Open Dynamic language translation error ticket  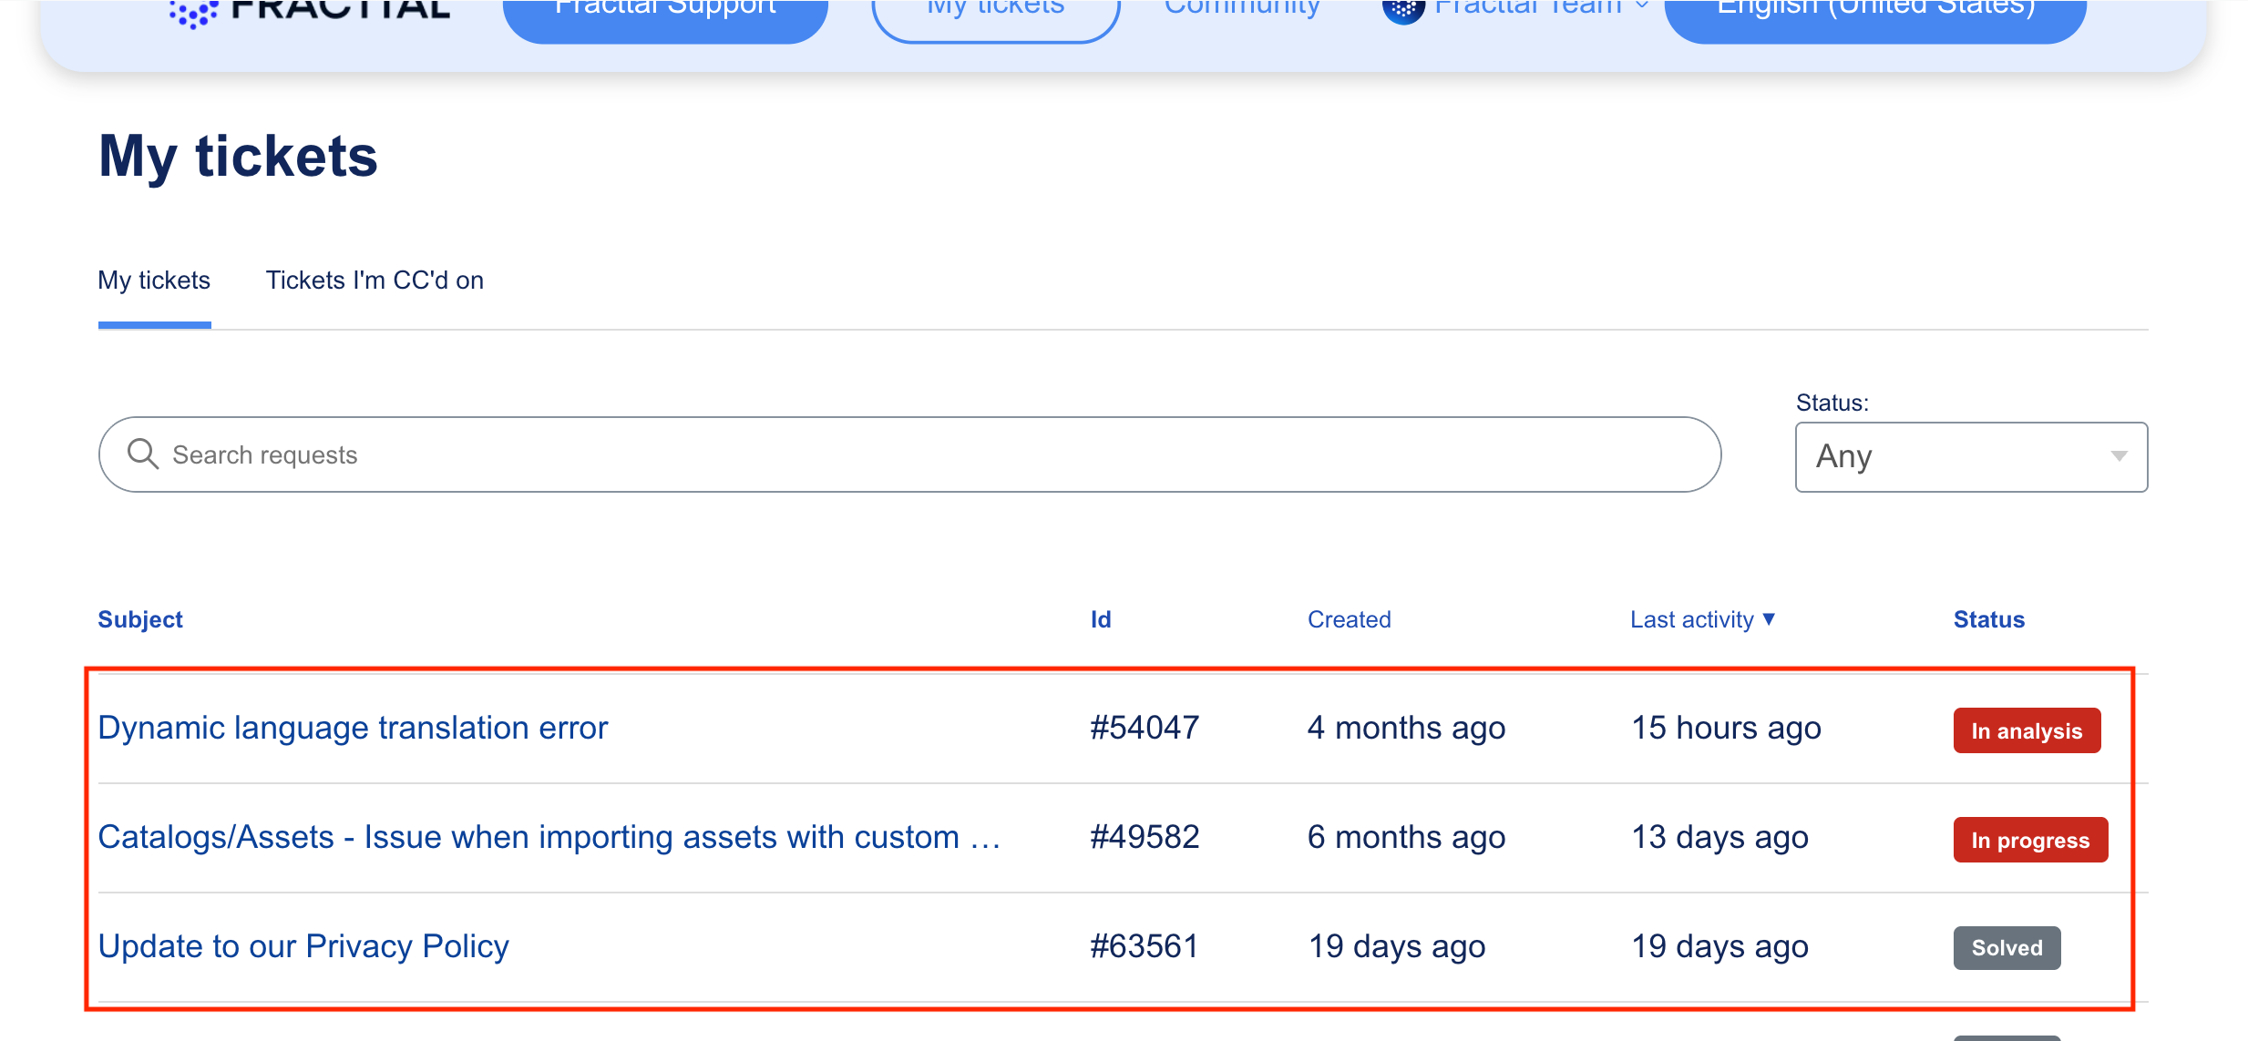(x=353, y=728)
